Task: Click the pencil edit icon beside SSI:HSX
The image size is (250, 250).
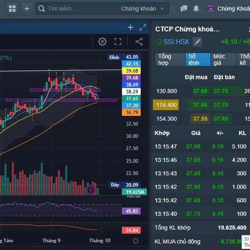Action: [197, 42]
